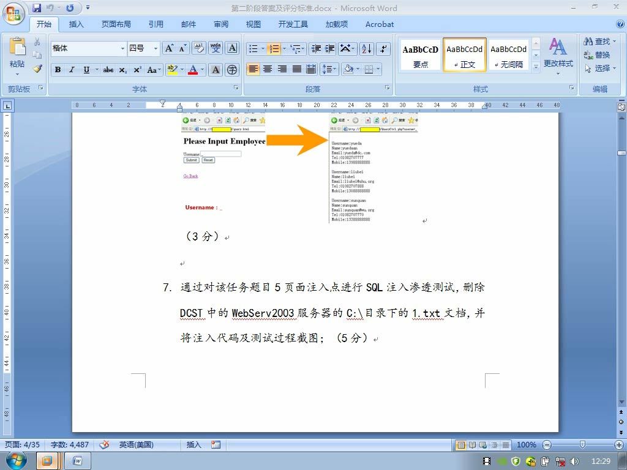
Task: Open the font name dropdown
Action: [x=122, y=48]
